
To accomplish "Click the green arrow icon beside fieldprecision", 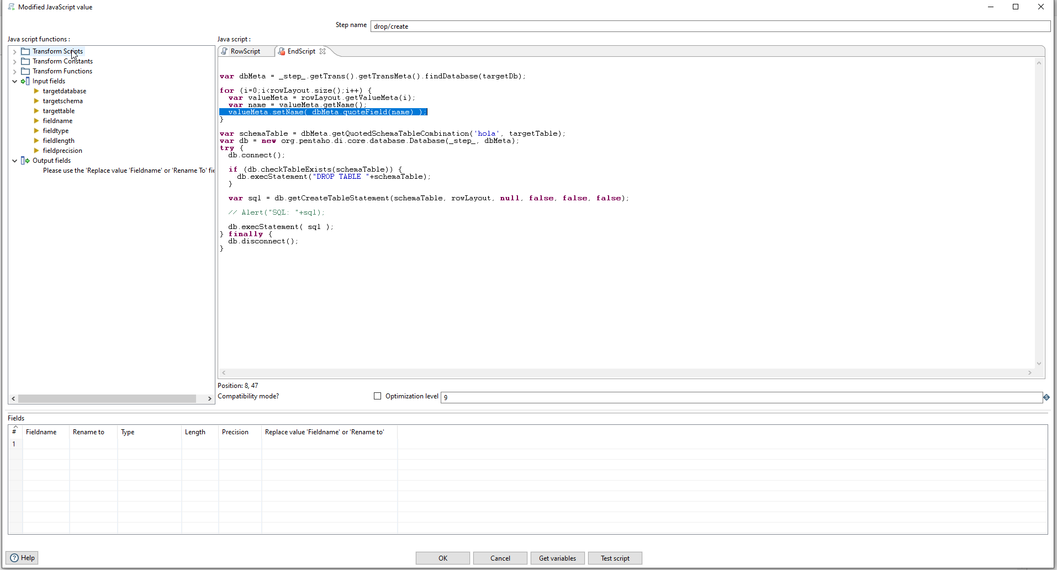I will 35,150.
